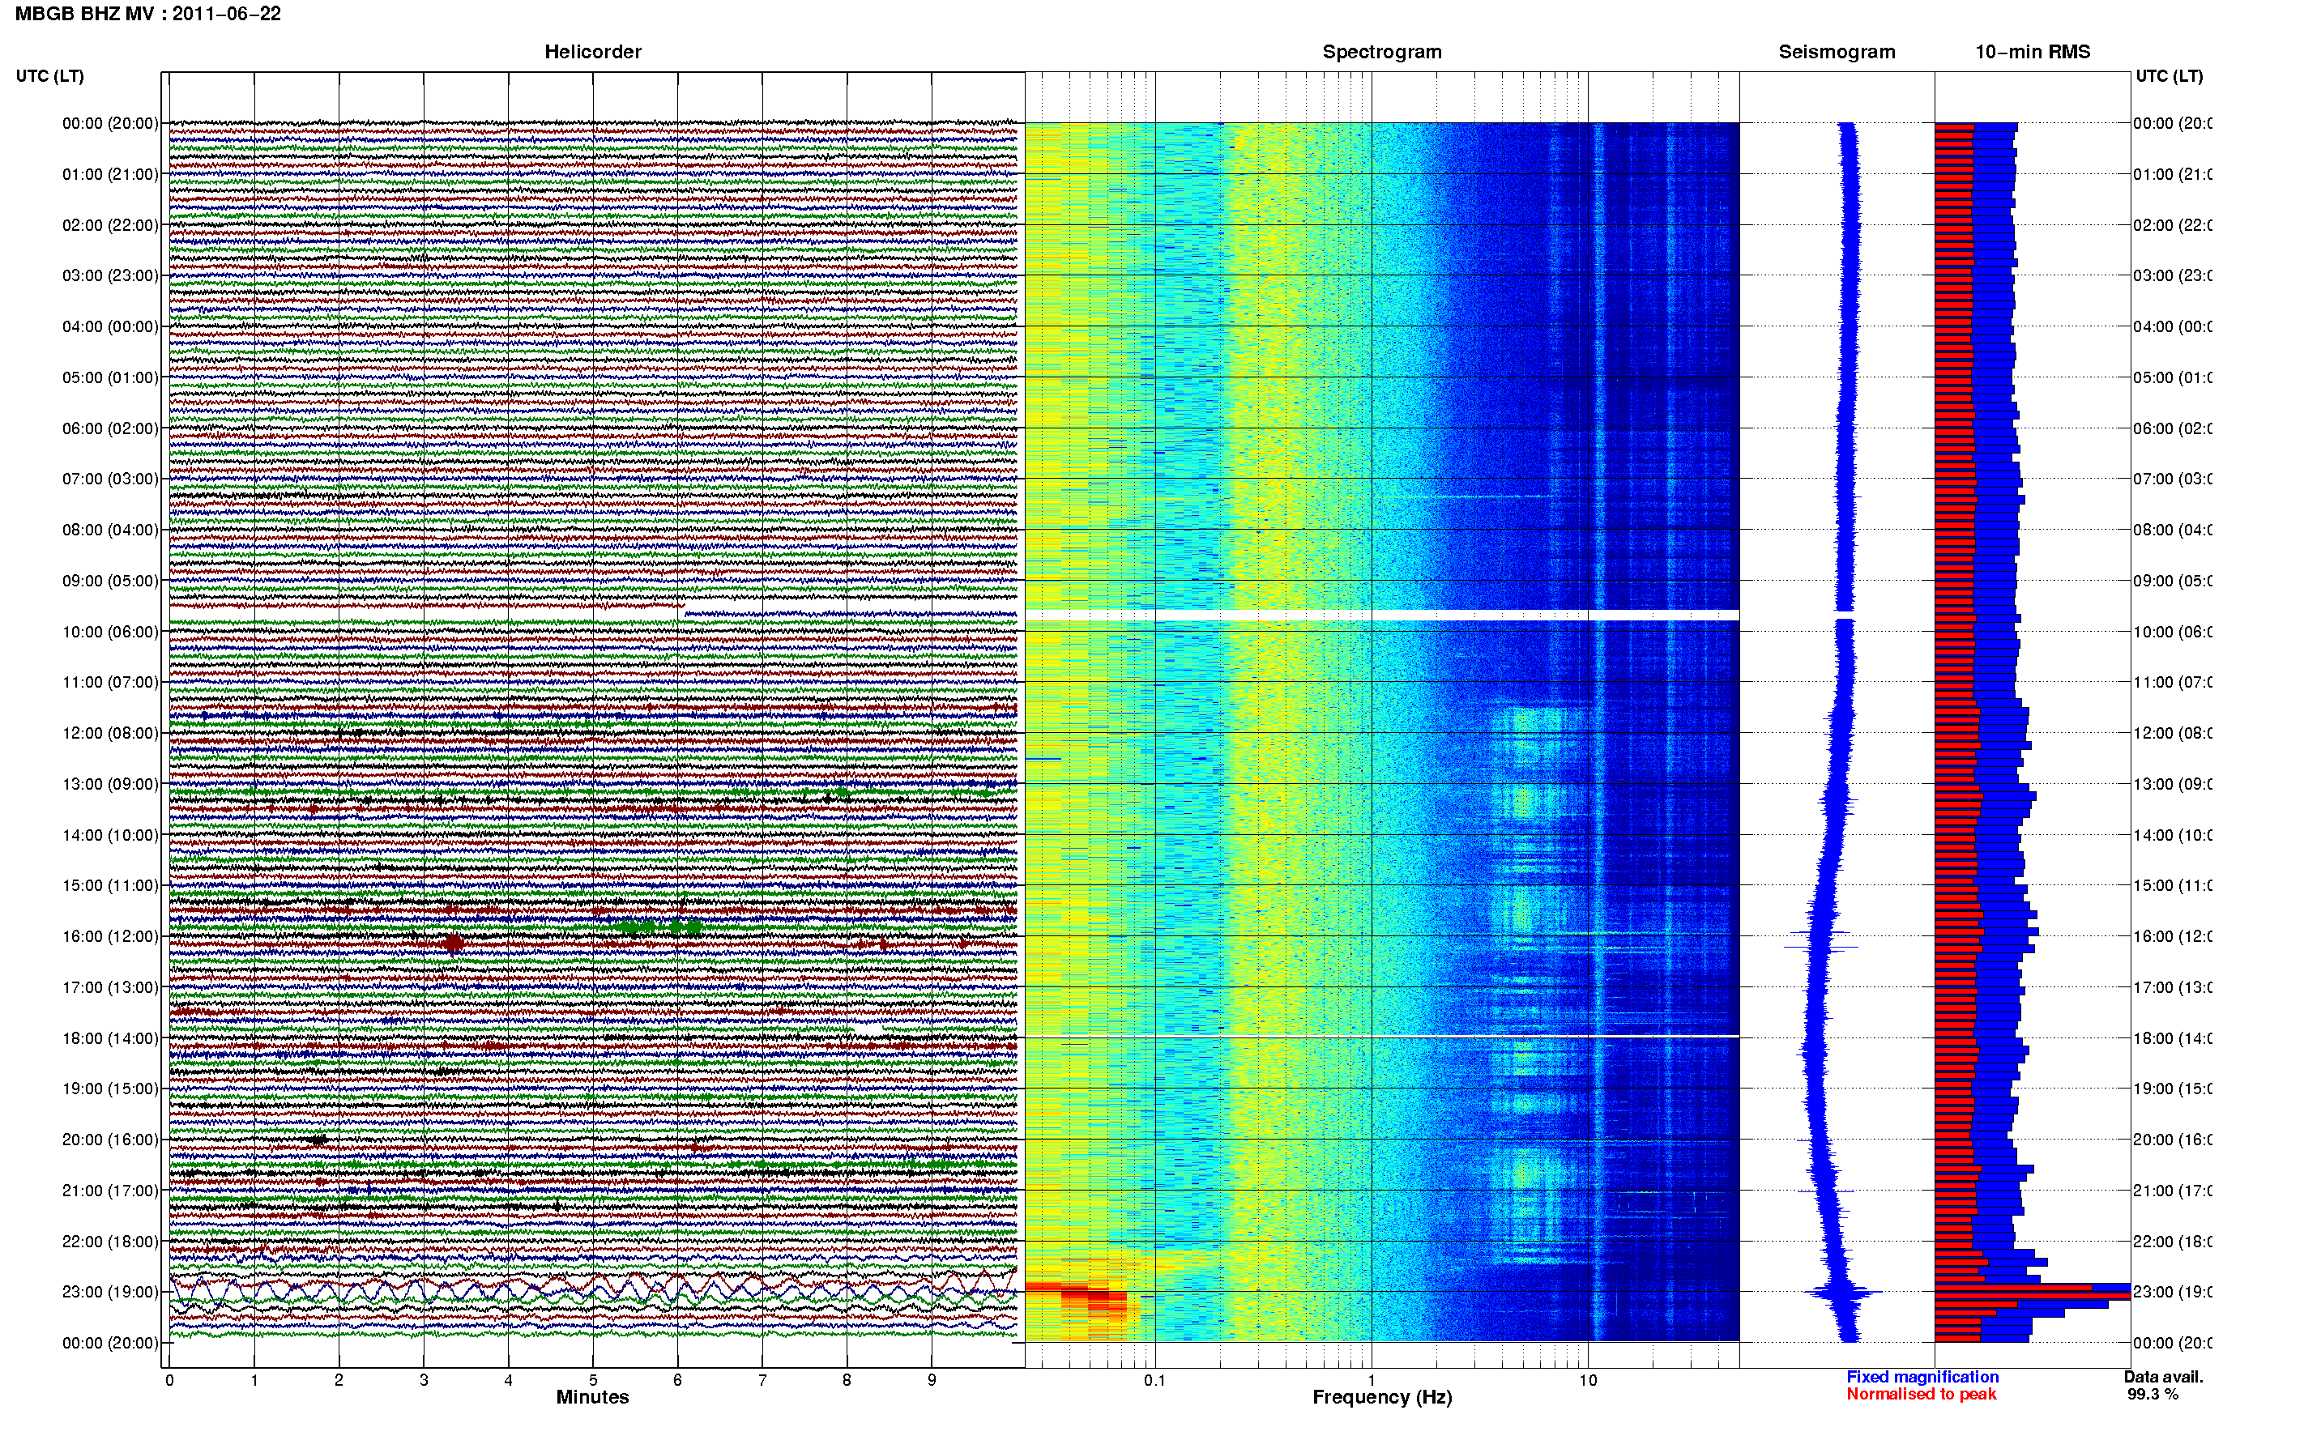Select left time label 21:00 (17:00)

coord(110,1191)
